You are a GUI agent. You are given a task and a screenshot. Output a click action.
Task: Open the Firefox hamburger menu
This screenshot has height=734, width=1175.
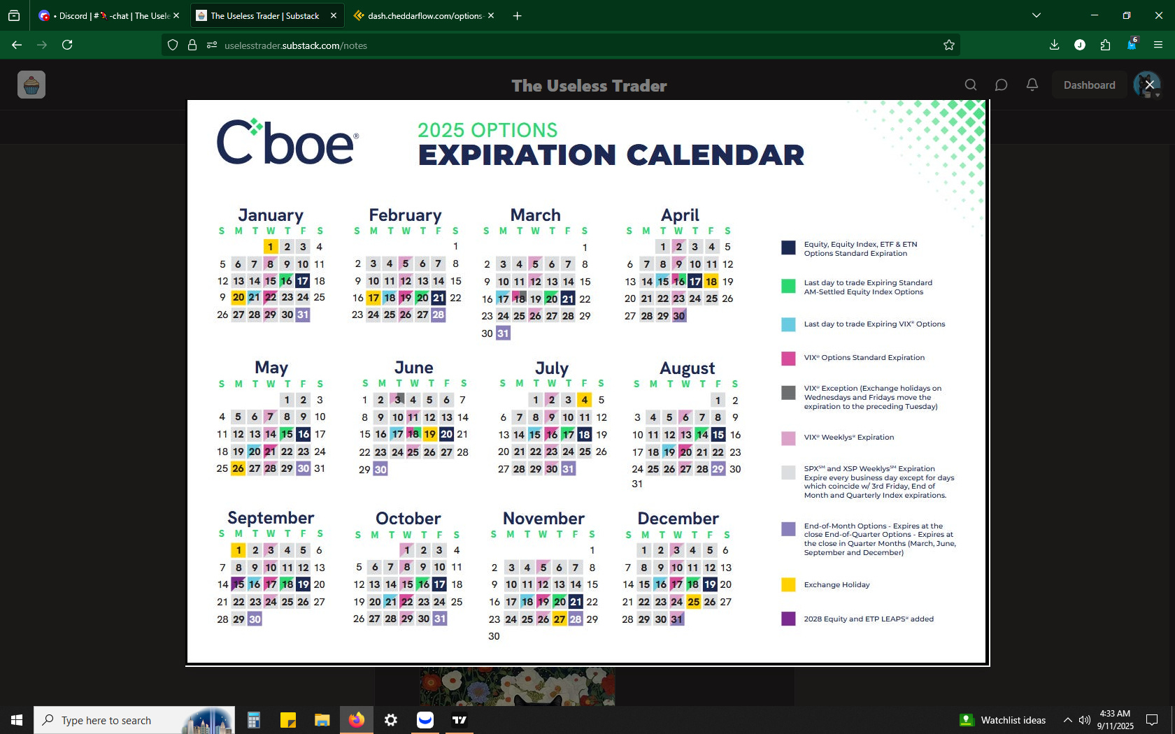click(1158, 45)
